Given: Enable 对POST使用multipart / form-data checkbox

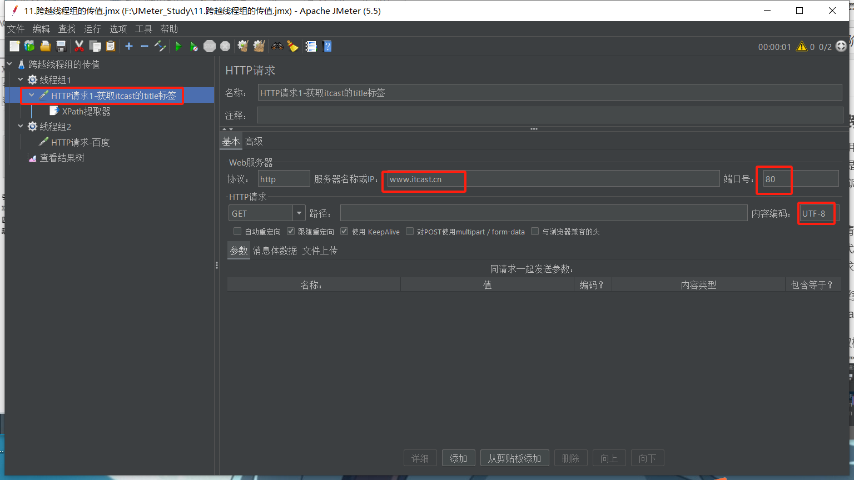Looking at the screenshot, I should (x=410, y=231).
